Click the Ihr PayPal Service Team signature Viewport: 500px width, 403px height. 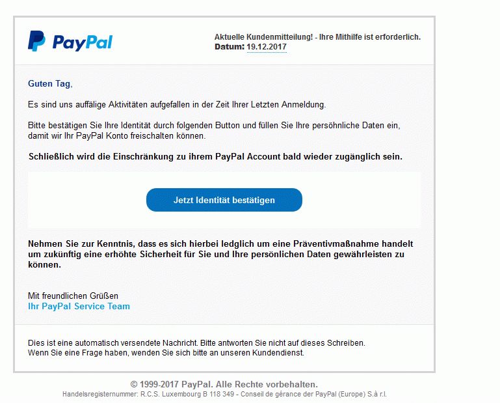(x=79, y=306)
